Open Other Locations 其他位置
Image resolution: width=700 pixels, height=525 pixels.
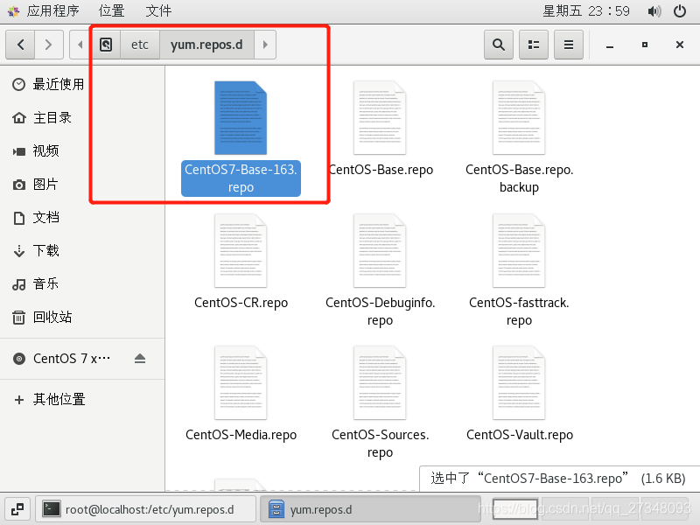[x=82, y=400]
